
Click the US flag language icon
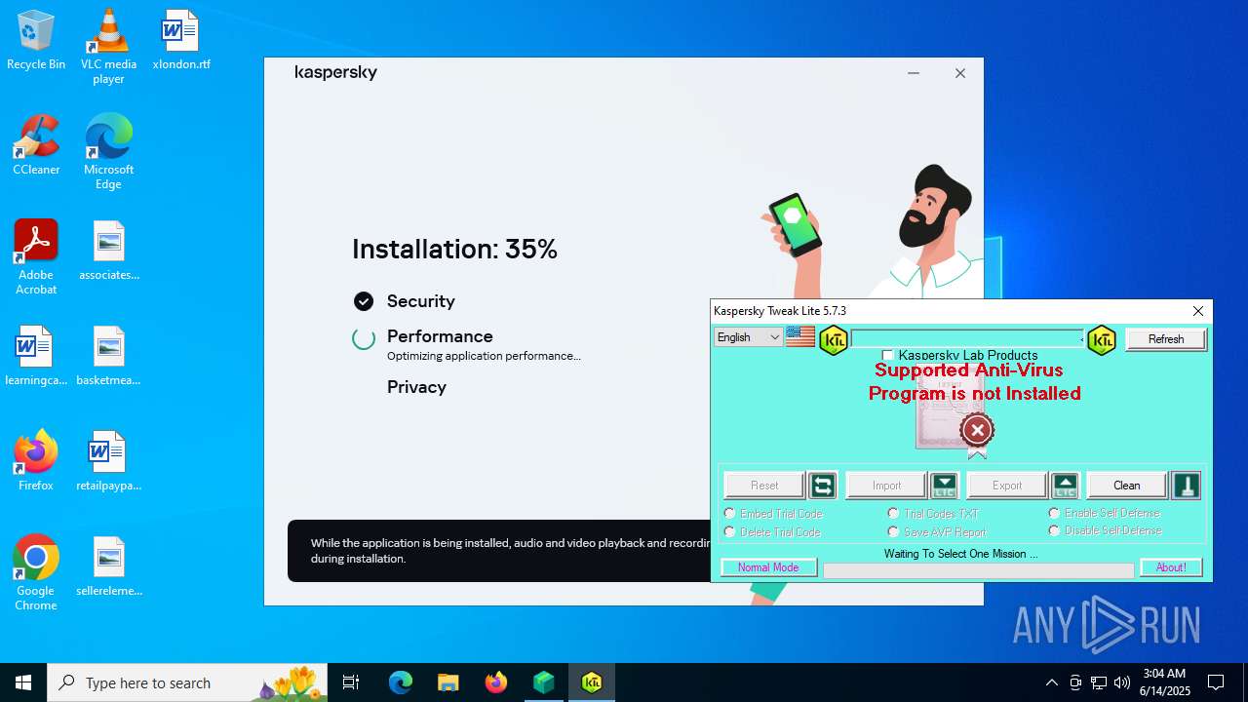(800, 337)
